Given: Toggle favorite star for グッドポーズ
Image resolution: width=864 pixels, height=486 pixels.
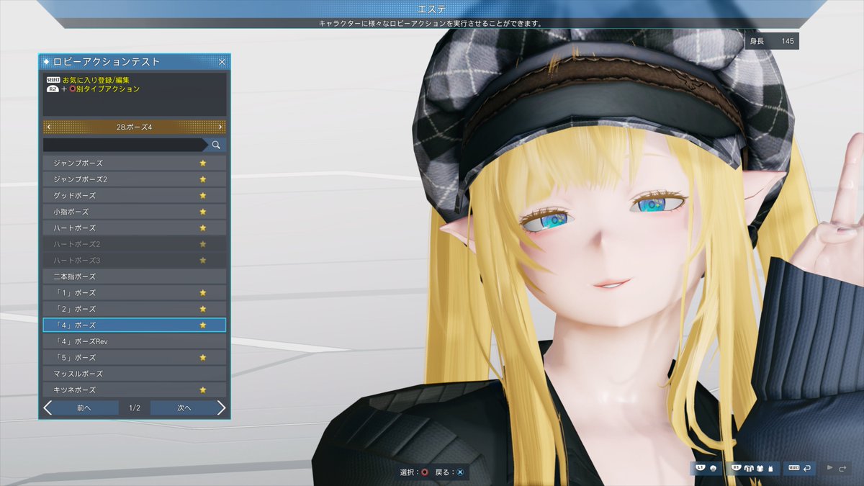Looking at the screenshot, I should point(203,196).
